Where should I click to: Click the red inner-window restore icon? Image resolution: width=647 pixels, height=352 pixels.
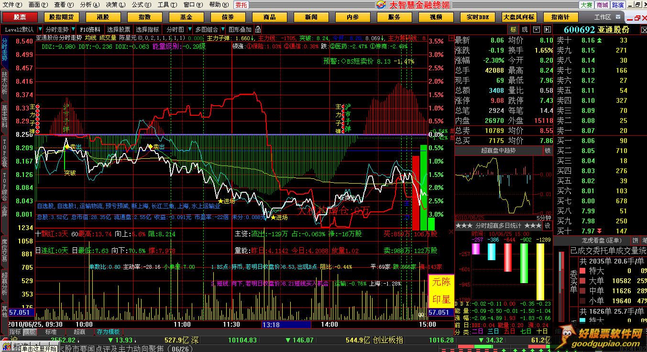point(637,18)
